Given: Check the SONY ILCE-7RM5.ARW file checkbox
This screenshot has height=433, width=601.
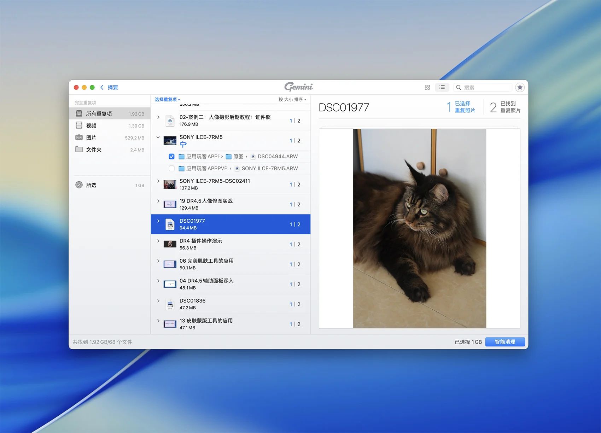Looking at the screenshot, I should (x=171, y=169).
